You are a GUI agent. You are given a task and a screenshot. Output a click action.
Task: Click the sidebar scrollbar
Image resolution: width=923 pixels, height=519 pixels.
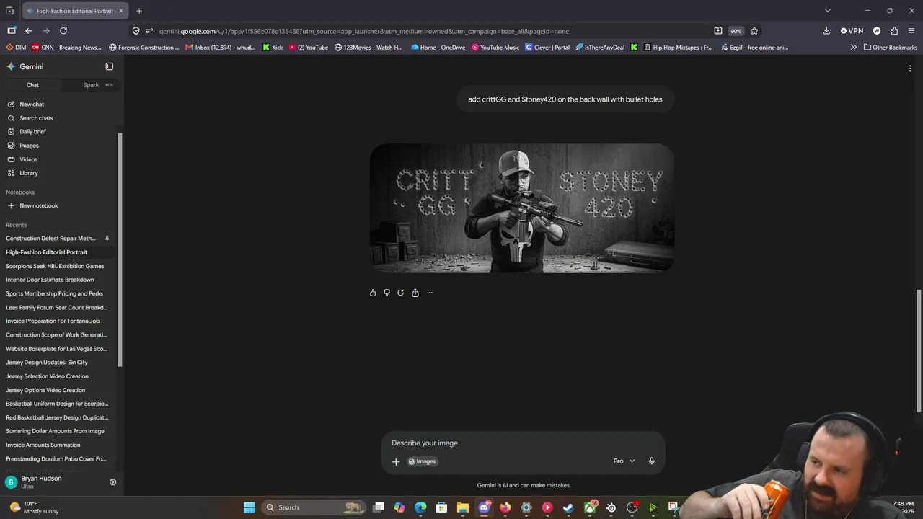tap(120, 249)
